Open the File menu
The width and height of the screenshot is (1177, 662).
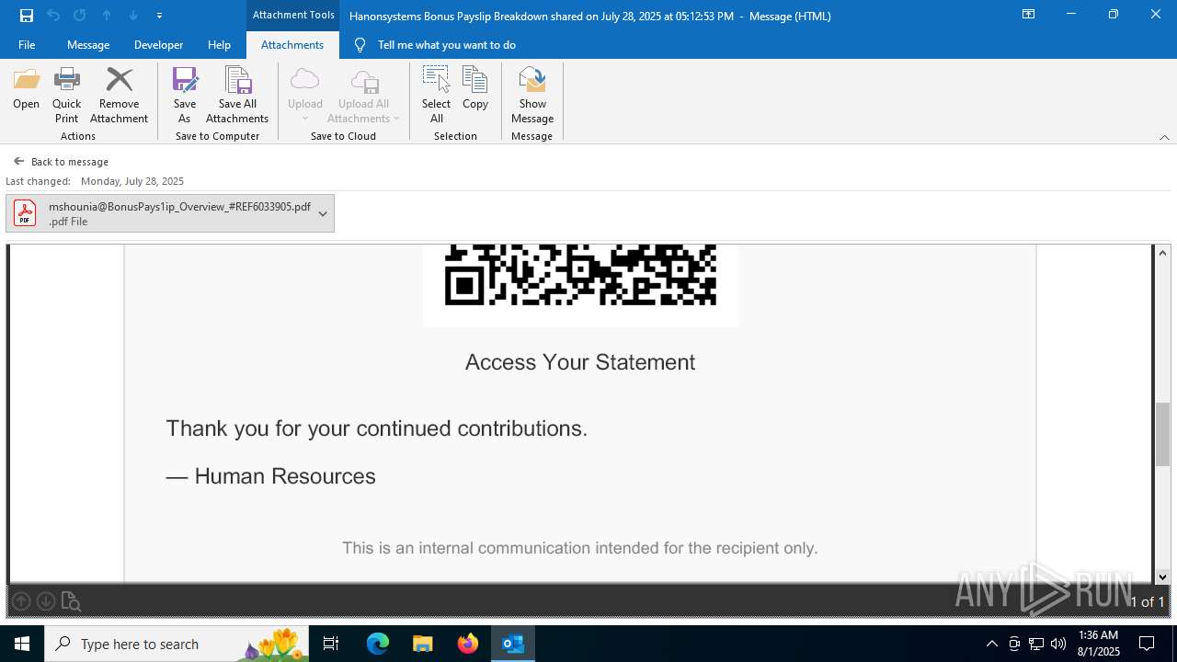27,45
